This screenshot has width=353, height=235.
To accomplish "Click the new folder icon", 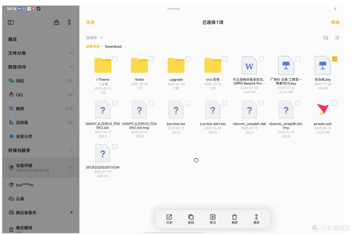I will (326, 38).
